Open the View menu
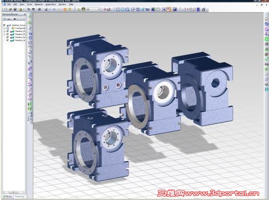Viewport: 269px width, 200px height. click(22, 4)
